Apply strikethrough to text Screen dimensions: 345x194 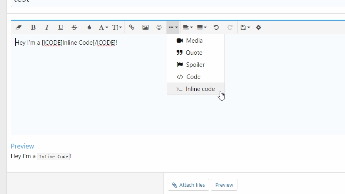pos(74,27)
